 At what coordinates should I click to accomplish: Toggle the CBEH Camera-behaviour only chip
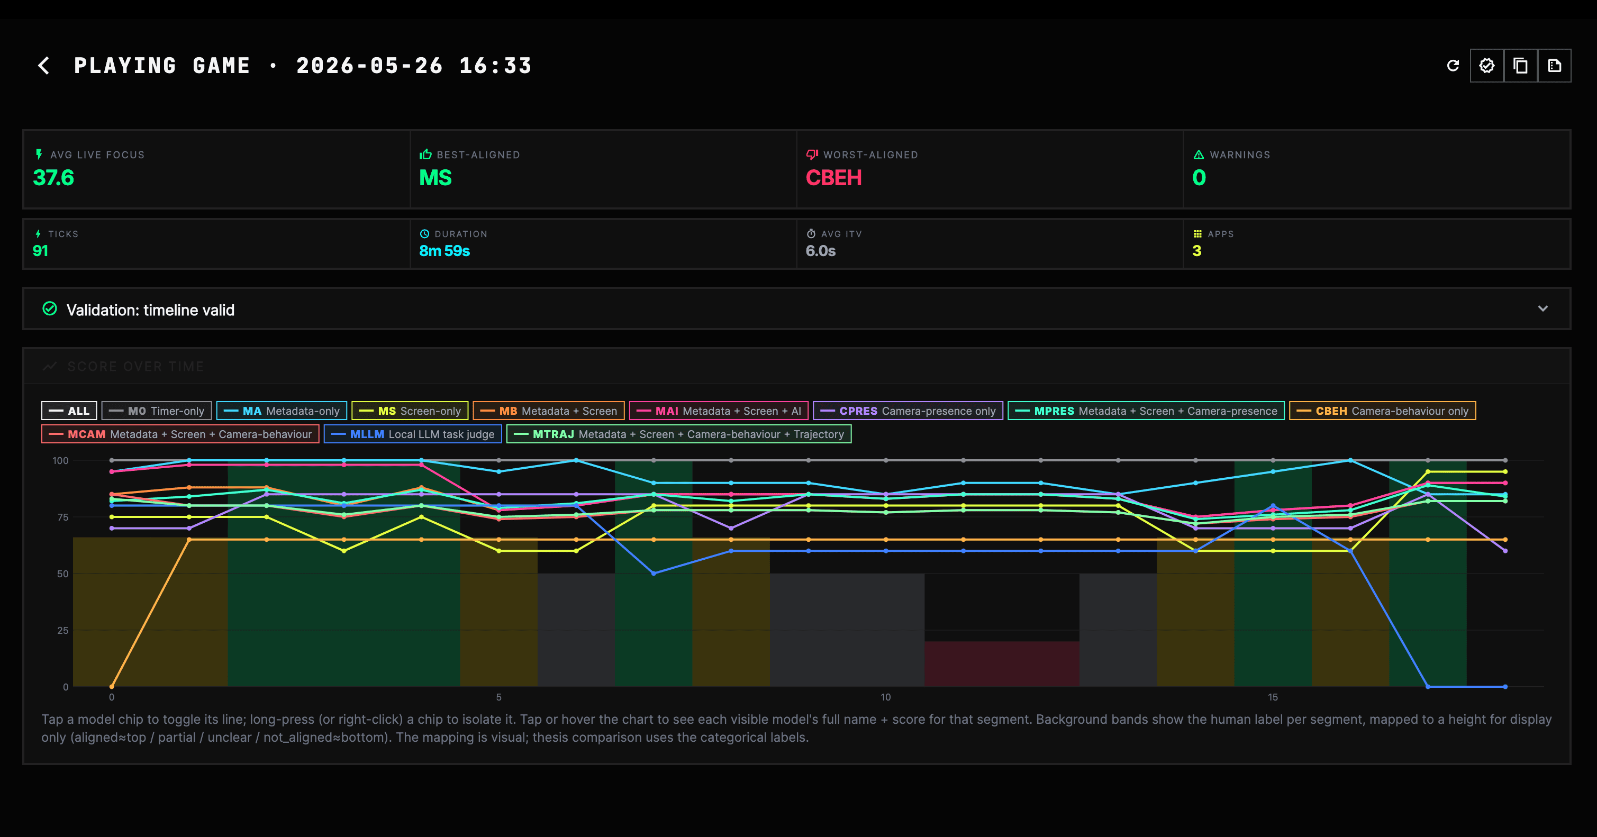tap(1383, 411)
